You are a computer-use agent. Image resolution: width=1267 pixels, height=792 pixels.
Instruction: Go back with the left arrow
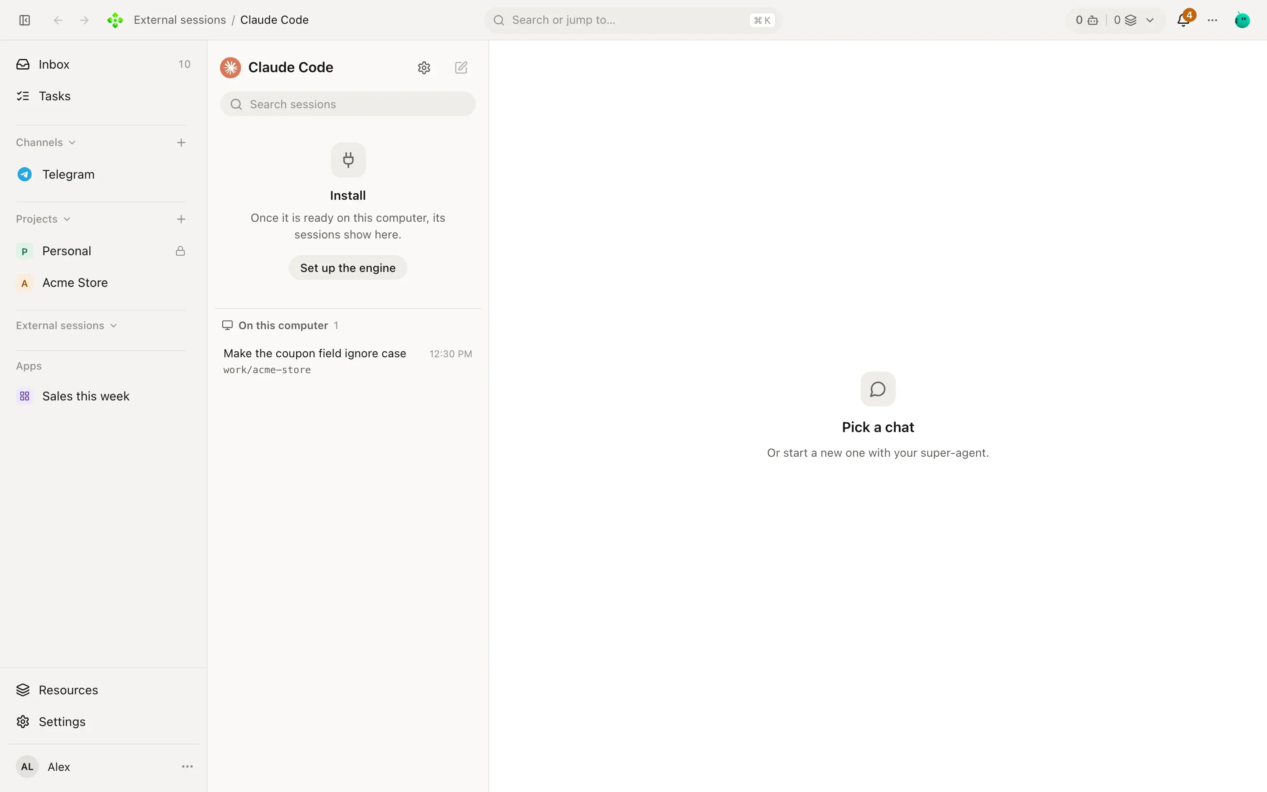[58, 20]
